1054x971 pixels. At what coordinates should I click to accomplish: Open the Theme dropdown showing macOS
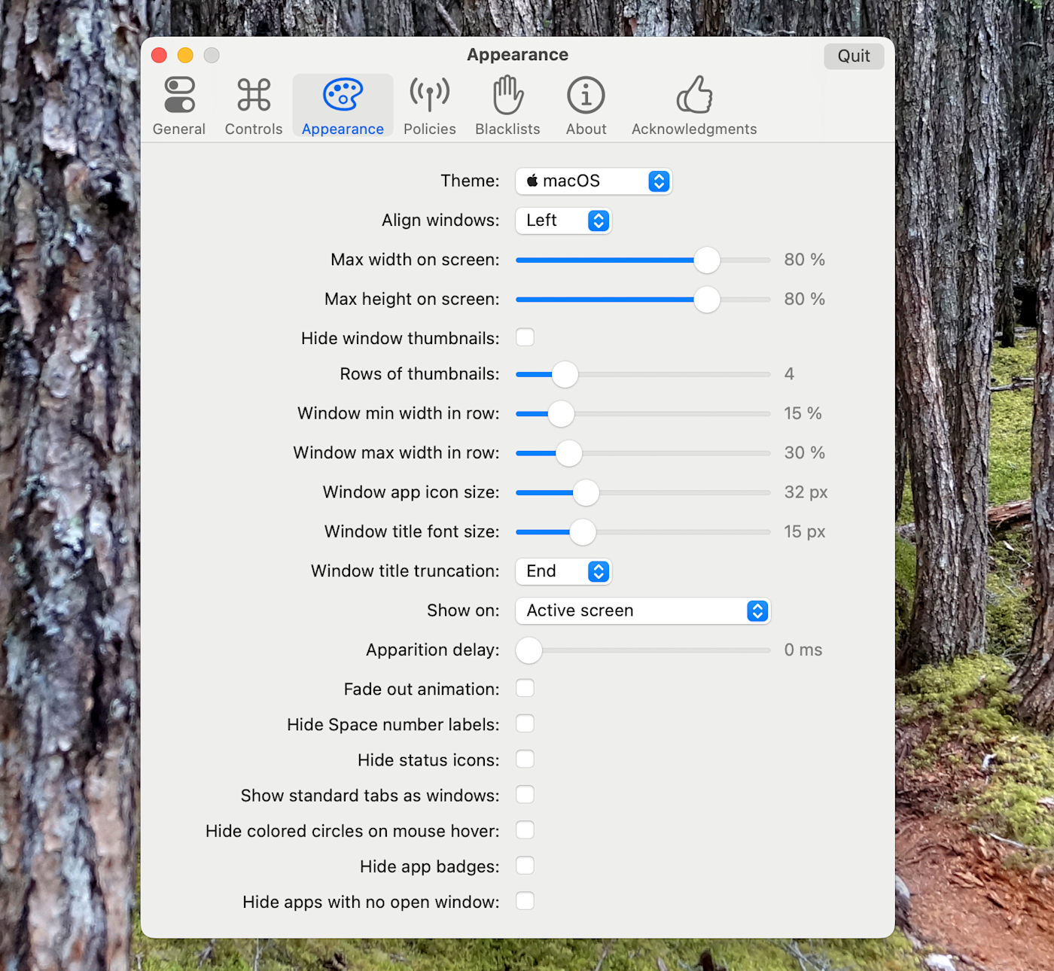point(593,181)
